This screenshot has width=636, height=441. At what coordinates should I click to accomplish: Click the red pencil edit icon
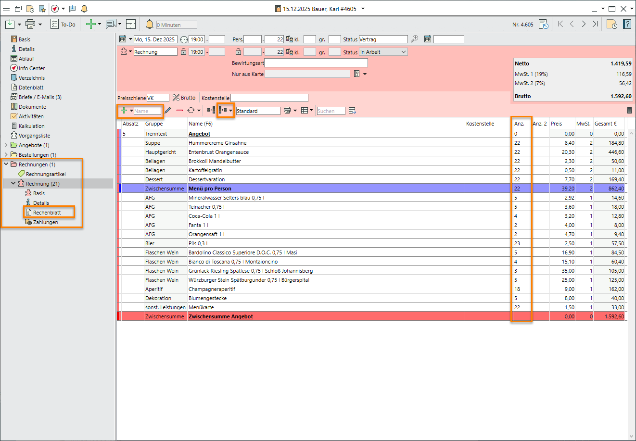click(x=168, y=111)
